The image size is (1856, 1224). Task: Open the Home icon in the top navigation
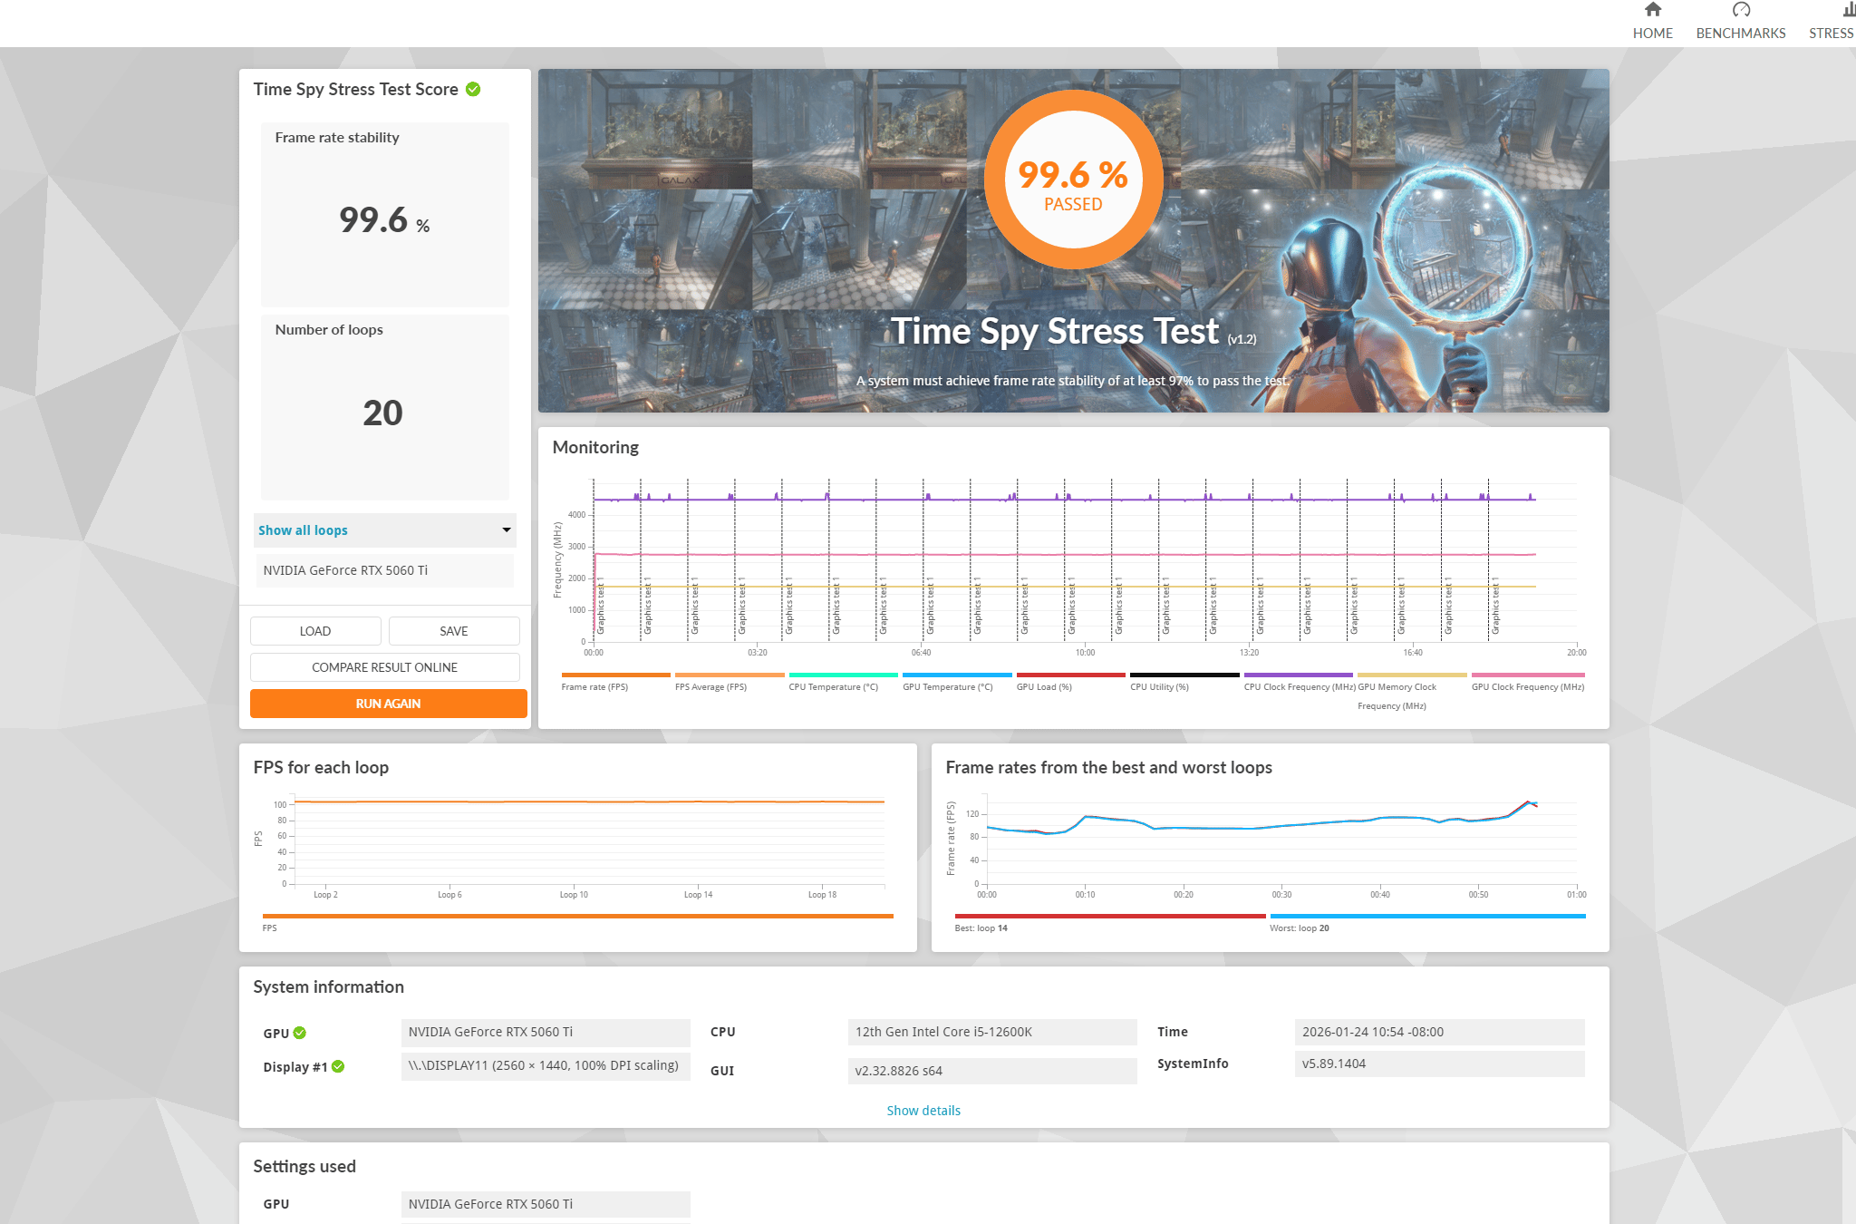(1652, 10)
